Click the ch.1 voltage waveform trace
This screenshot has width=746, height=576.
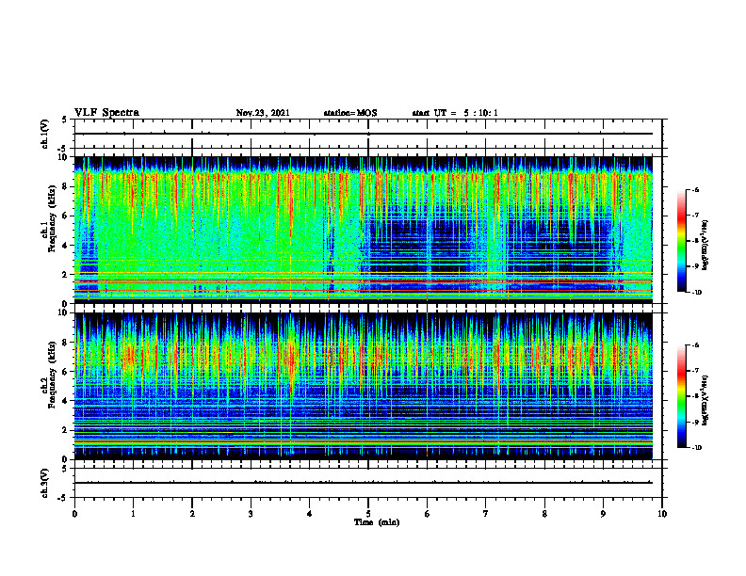point(364,134)
